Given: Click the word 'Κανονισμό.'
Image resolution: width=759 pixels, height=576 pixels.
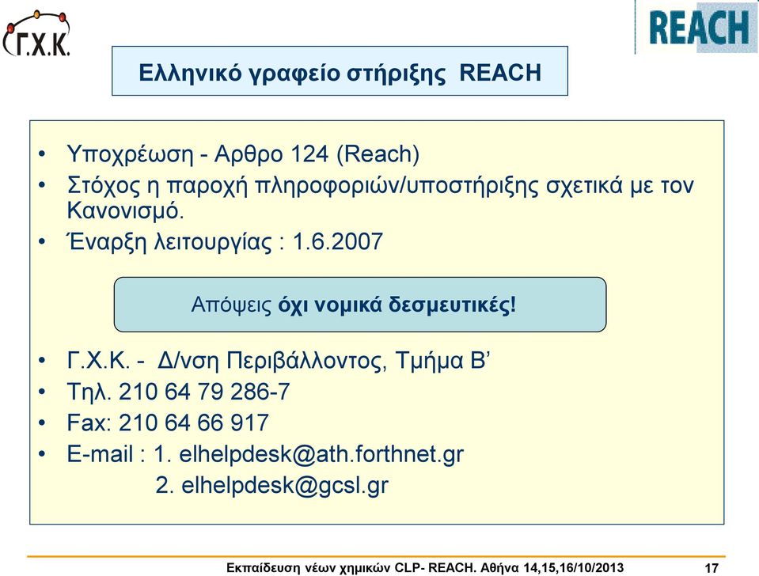Looking at the screenshot, I should pos(125,211).
